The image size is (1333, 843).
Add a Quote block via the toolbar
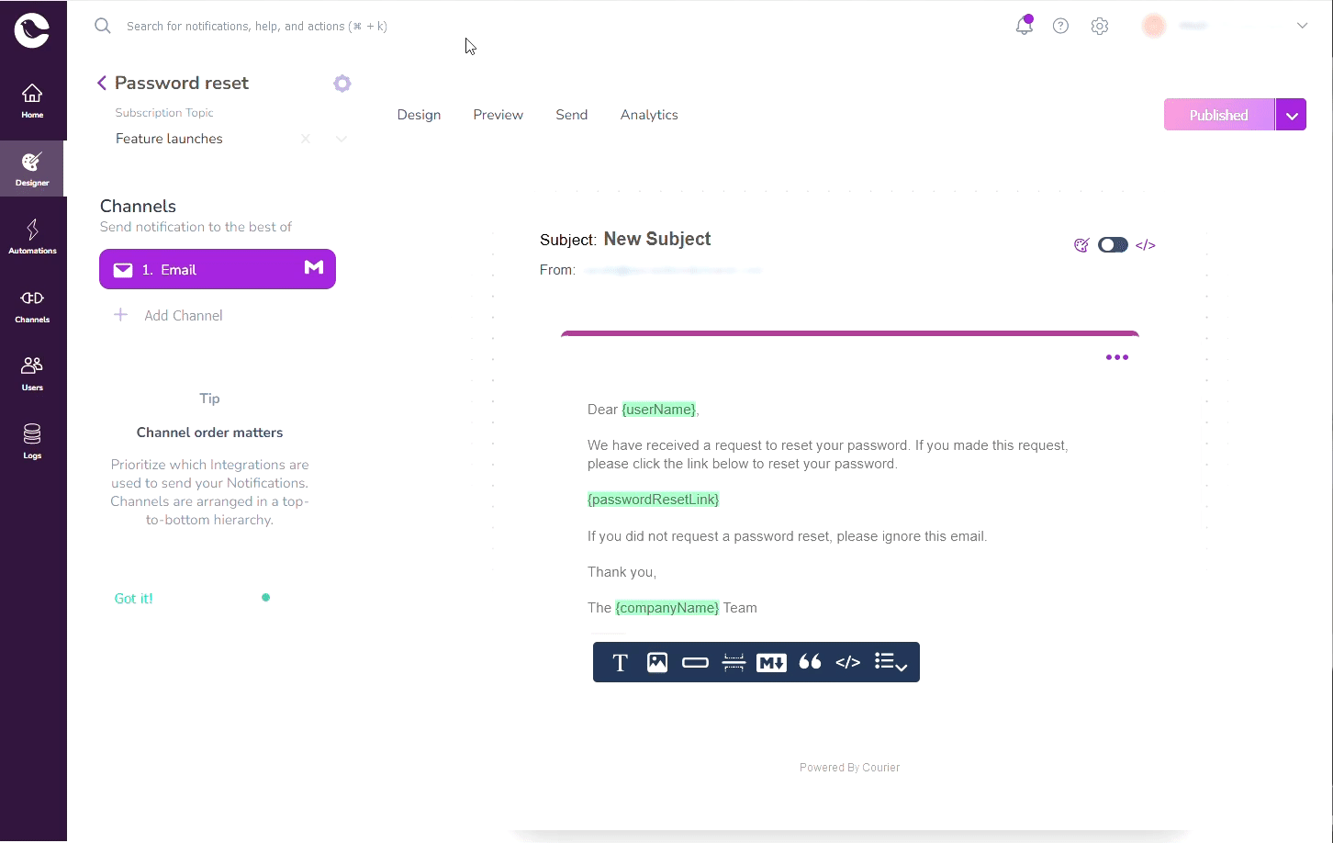(x=810, y=662)
